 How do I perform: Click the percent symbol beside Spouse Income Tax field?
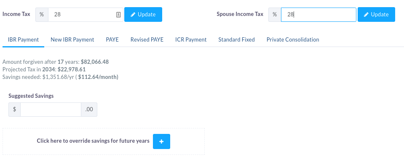pyautogui.click(x=275, y=15)
